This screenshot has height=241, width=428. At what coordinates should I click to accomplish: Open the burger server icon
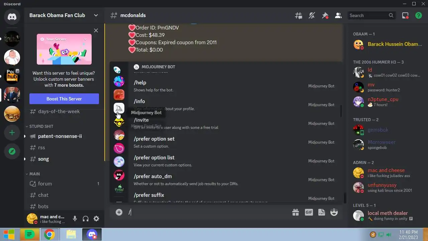(x=12, y=114)
